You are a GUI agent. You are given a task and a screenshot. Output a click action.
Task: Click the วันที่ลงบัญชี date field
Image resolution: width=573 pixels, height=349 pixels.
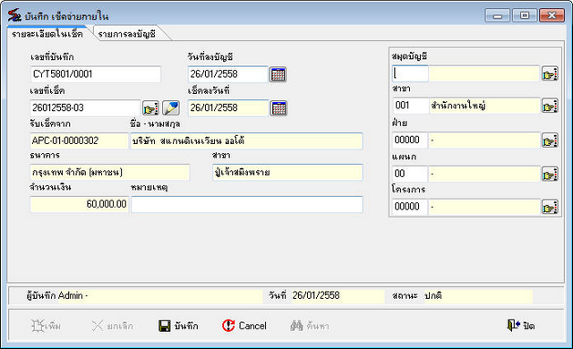(228, 74)
